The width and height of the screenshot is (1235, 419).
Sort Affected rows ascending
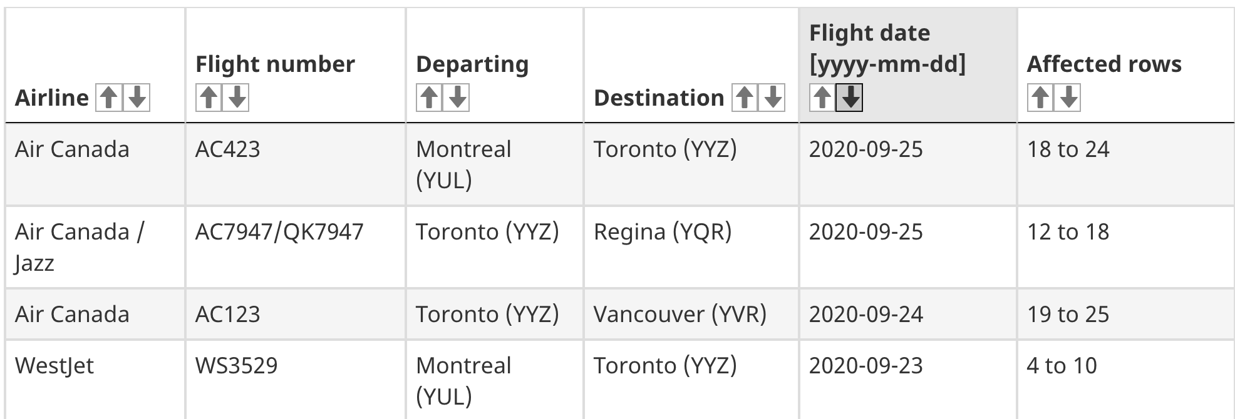(1040, 98)
